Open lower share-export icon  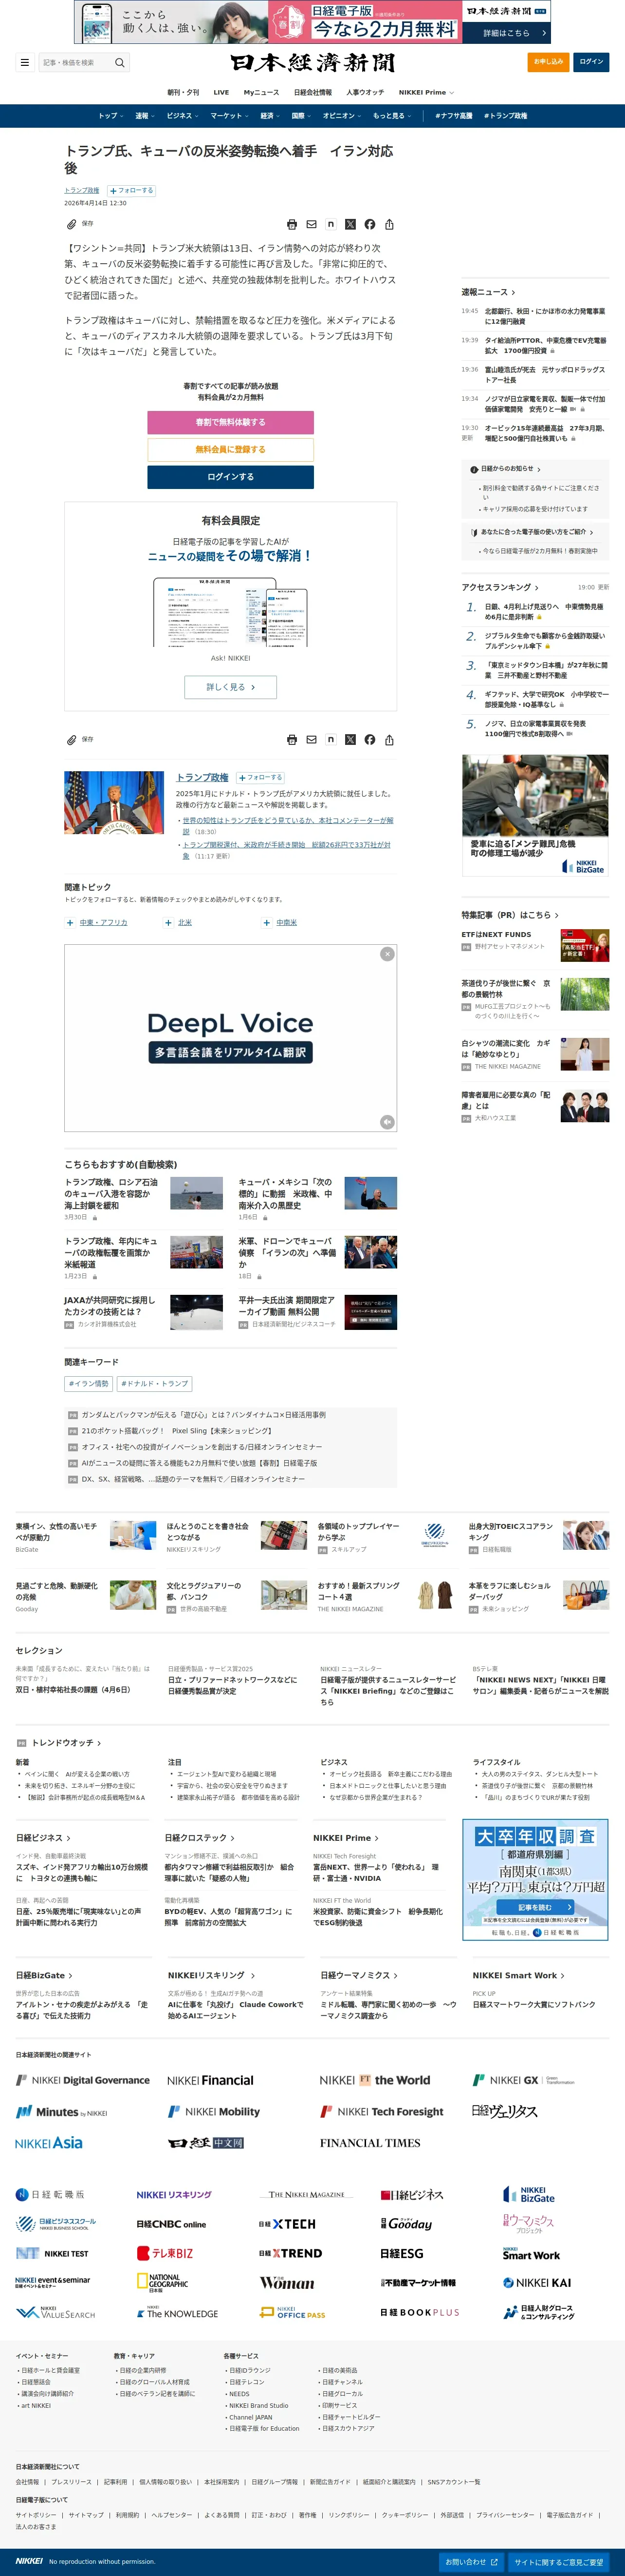point(389,740)
